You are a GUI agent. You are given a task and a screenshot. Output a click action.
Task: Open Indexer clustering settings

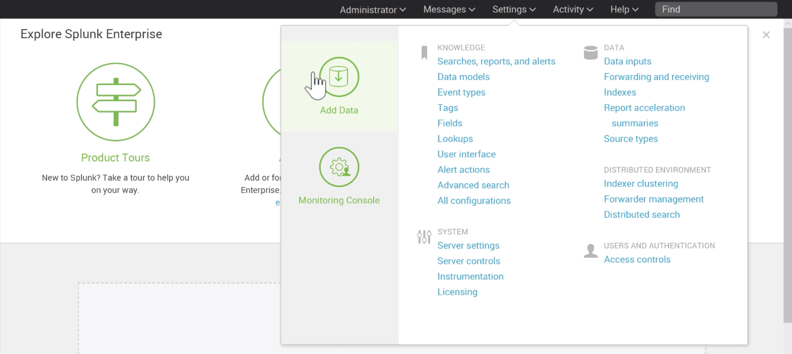point(641,183)
